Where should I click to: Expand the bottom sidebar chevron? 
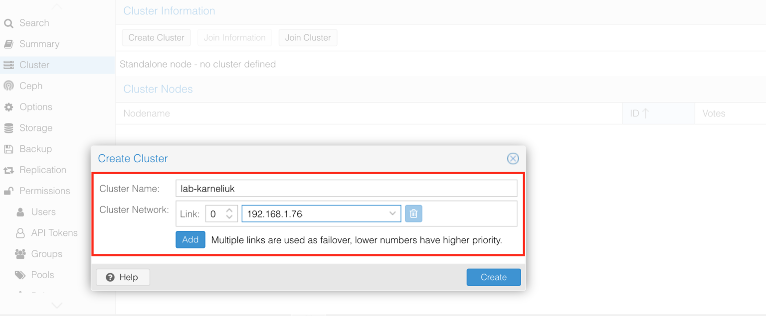pos(56,306)
